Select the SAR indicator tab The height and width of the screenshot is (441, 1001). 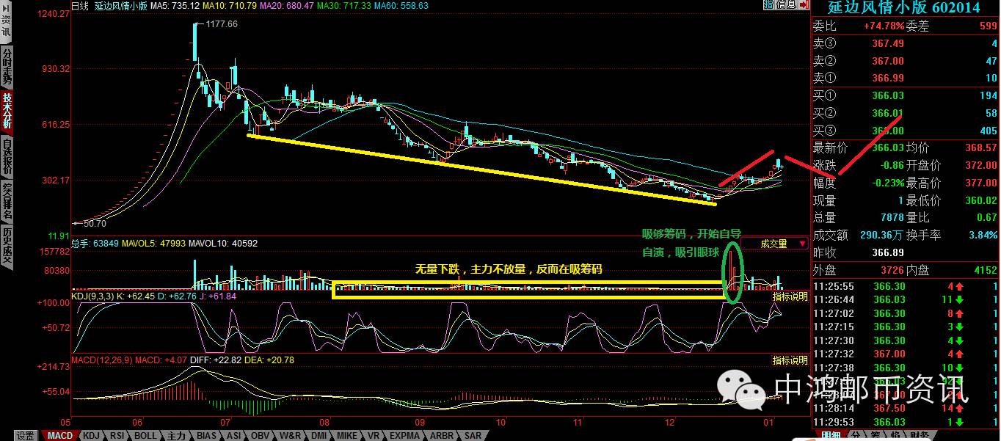[473, 435]
